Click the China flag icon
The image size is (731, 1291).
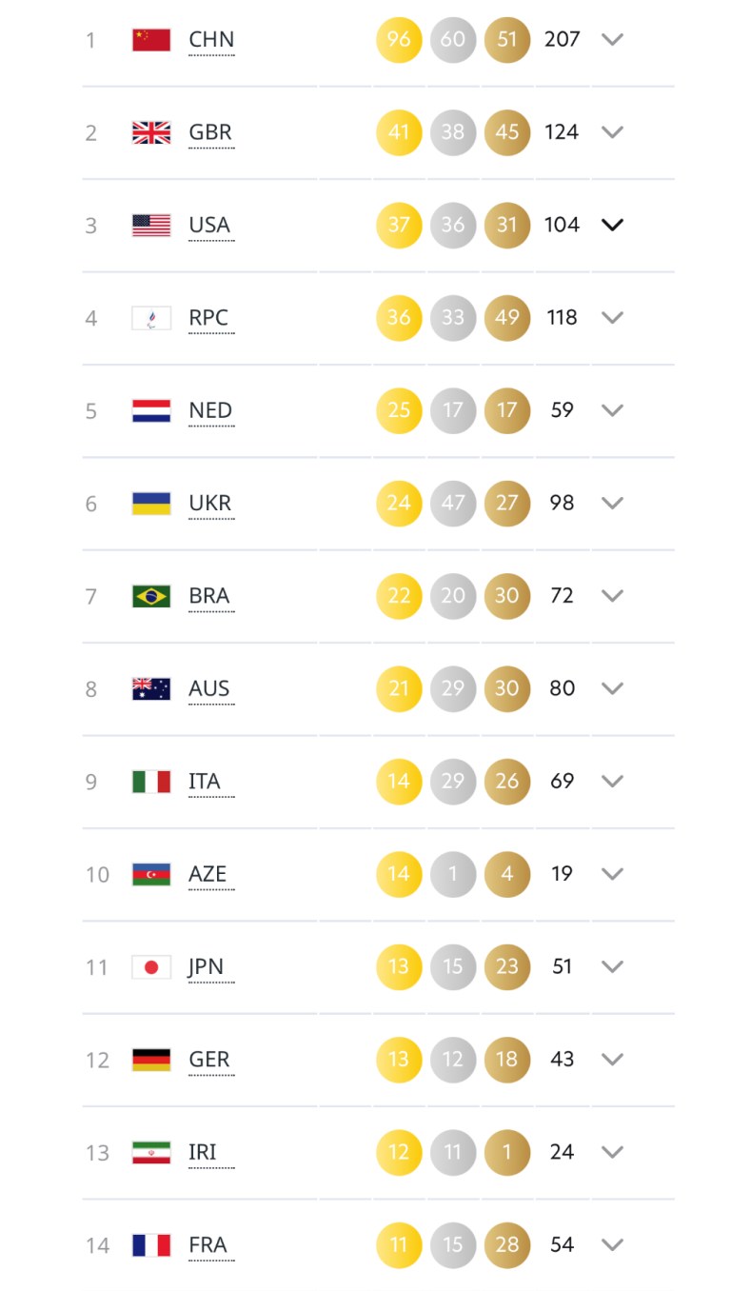[151, 40]
